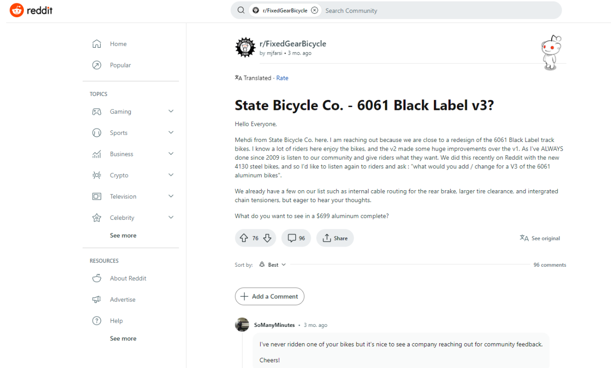Toggle See original translation
Screen dimensions: 611x368
pyautogui.click(x=540, y=238)
